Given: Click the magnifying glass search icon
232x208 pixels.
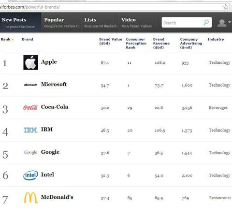Looking at the screenshot, I should pyautogui.click(x=206, y=22).
